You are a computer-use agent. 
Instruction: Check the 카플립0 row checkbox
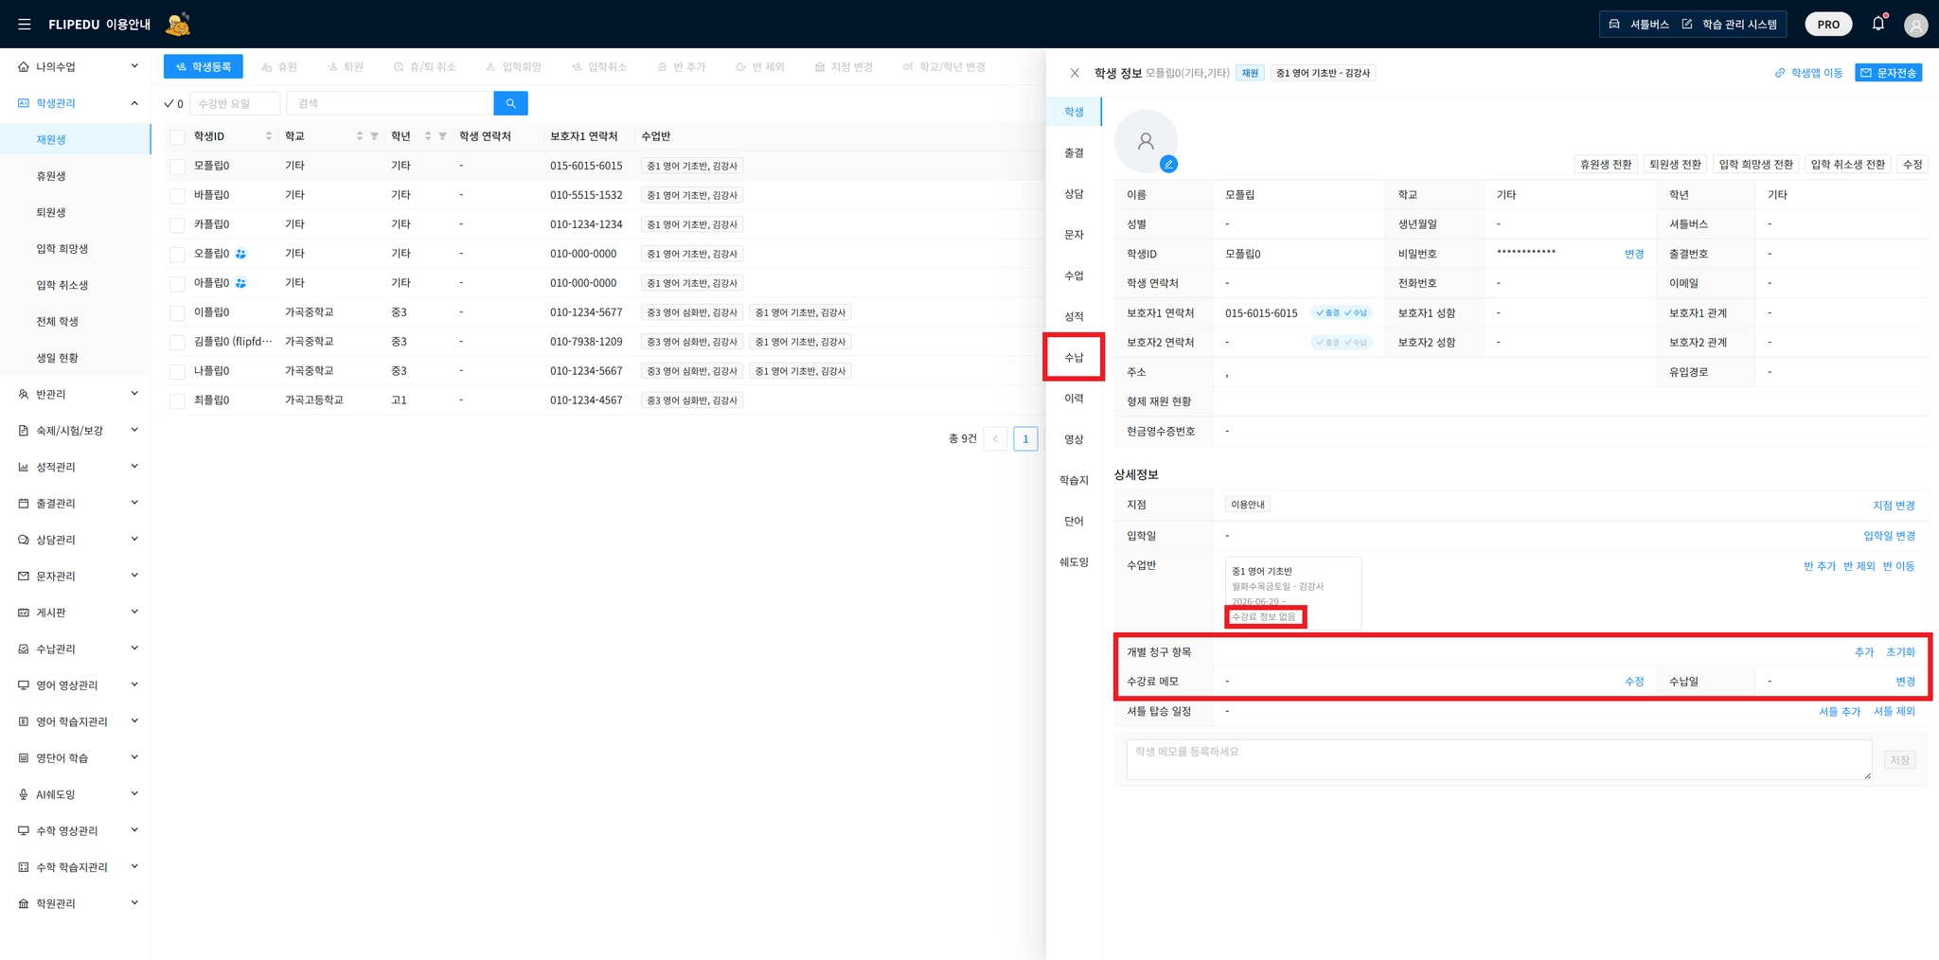[x=177, y=225]
